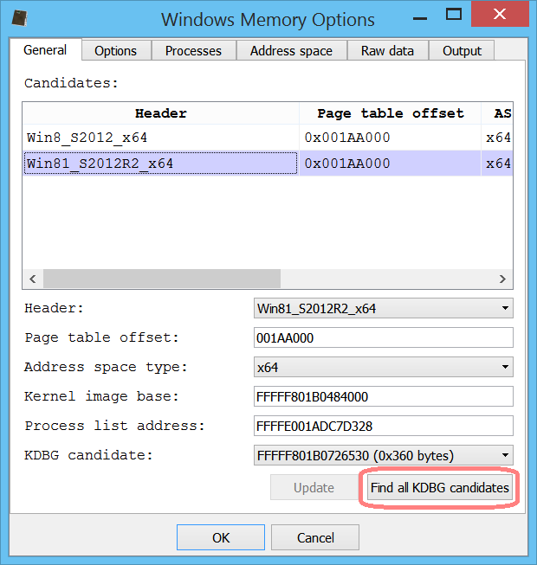The height and width of the screenshot is (565, 537).
Task: Go to the Output tab
Action: 462,50
